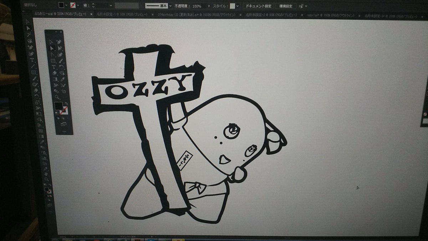Select the Artboard tool in docked left toolbar

(44, 163)
